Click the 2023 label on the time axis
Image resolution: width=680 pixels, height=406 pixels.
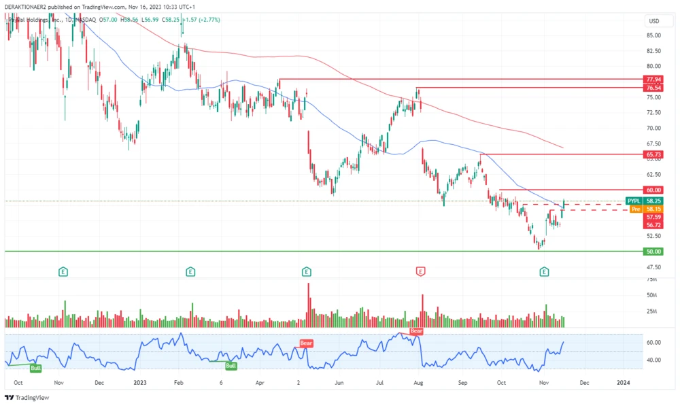[141, 383]
